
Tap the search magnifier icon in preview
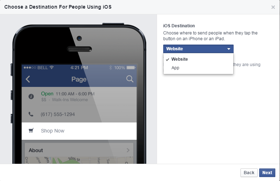click(130, 79)
